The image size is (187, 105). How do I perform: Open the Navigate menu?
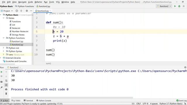22,2
